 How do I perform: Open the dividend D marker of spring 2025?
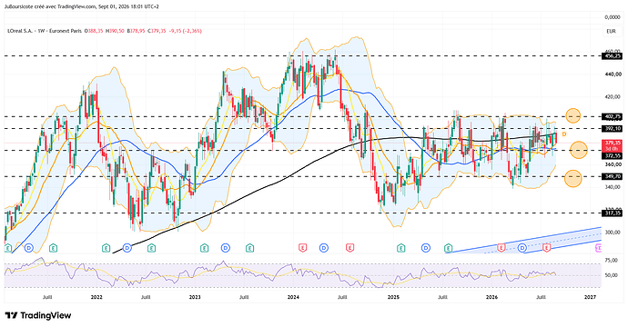tap(425, 248)
